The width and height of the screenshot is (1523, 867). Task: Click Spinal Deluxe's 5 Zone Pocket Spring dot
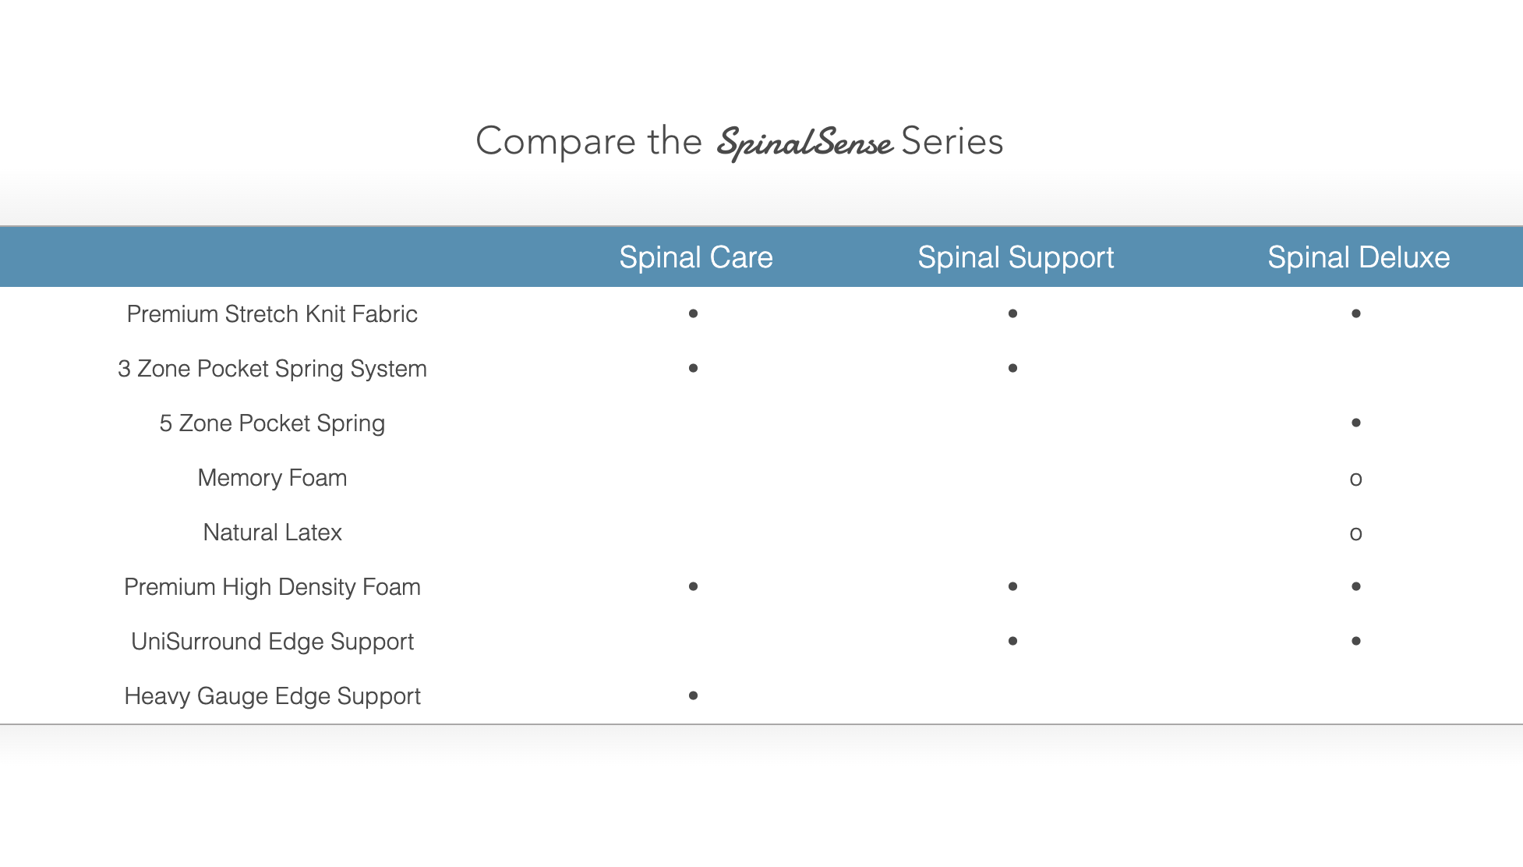pyautogui.click(x=1356, y=423)
